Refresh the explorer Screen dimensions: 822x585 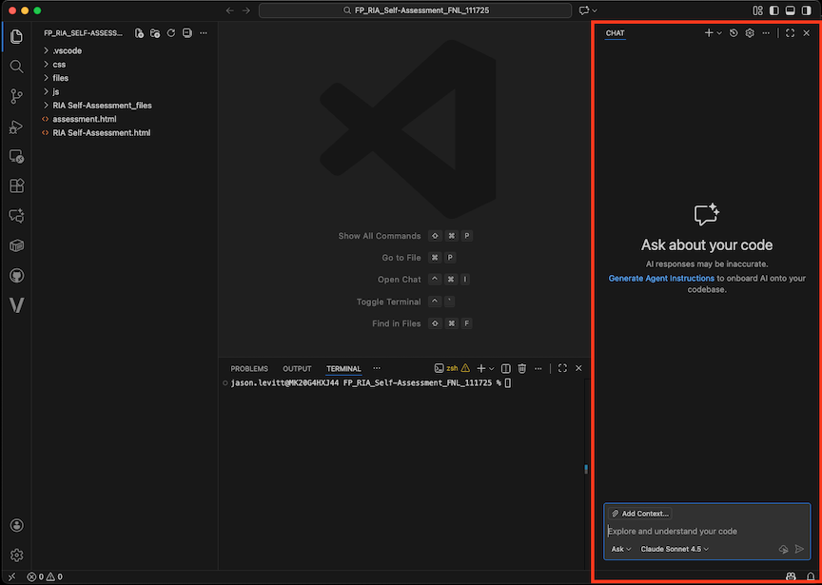tap(169, 32)
